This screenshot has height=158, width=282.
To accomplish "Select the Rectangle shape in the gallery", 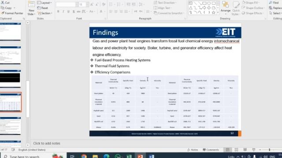I will pyautogui.click(x=204, y=3).
